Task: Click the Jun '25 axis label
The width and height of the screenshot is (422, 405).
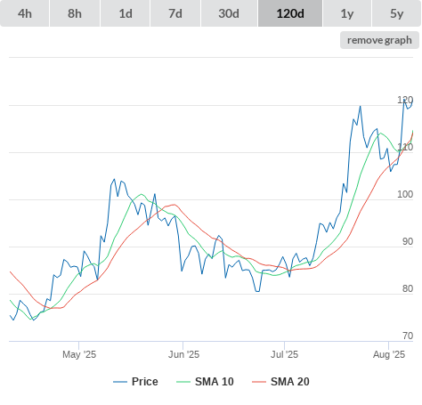Action: pyautogui.click(x=184, y=354)
